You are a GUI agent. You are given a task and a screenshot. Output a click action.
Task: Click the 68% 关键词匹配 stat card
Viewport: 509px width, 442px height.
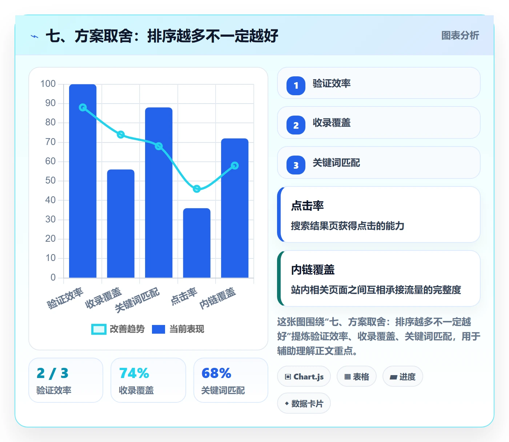tap(231, 380)
